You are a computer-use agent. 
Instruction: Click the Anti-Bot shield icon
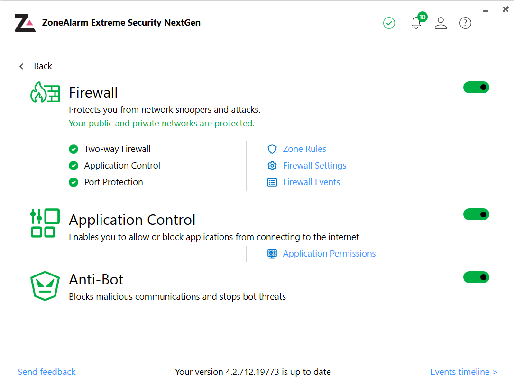pyautogui.click(x=45, y=285)
